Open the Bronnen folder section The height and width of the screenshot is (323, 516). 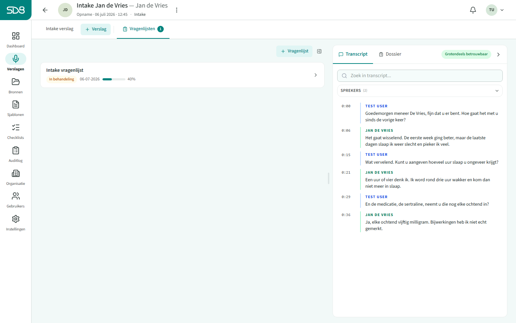(x=15, y=85)
